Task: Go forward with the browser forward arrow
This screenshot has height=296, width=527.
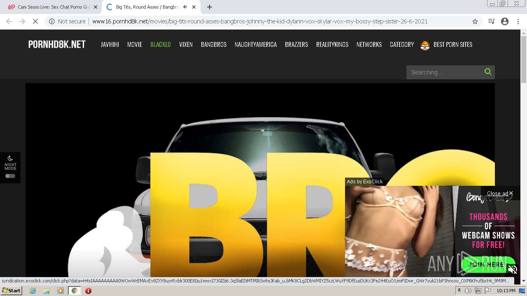Action: pyautogui.click(x=22, y=21)
